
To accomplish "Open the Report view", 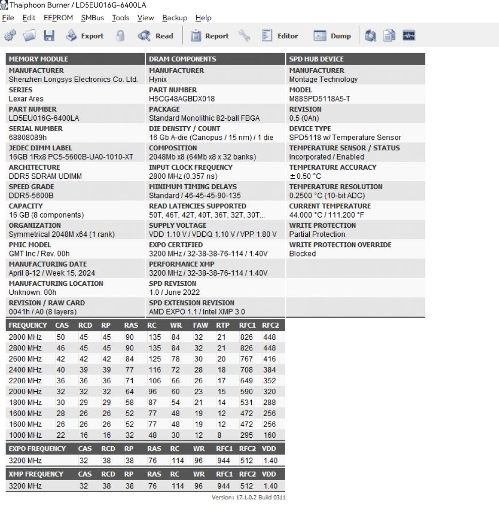I will (210, 36).
